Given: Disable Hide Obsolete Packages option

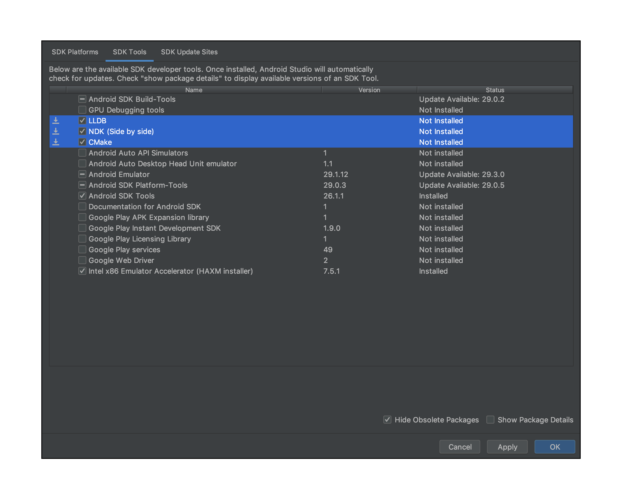Looking at the screenshot, I should pos(387,420).
